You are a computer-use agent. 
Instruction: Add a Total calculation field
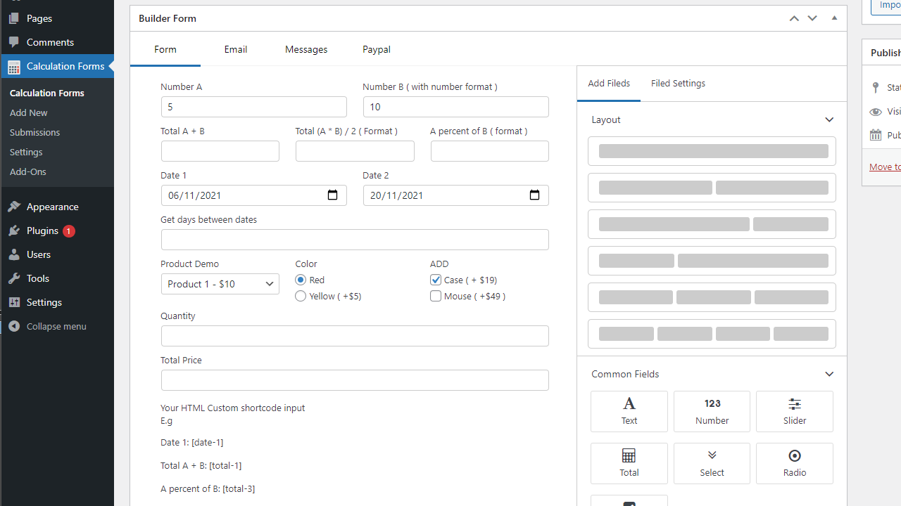click(629, 463)
